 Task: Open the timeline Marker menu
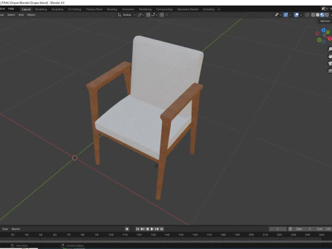tap(16, 229)
